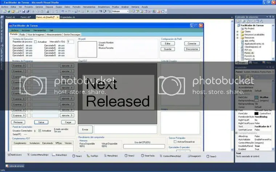Click the Enviar chat button

(85, 130)
